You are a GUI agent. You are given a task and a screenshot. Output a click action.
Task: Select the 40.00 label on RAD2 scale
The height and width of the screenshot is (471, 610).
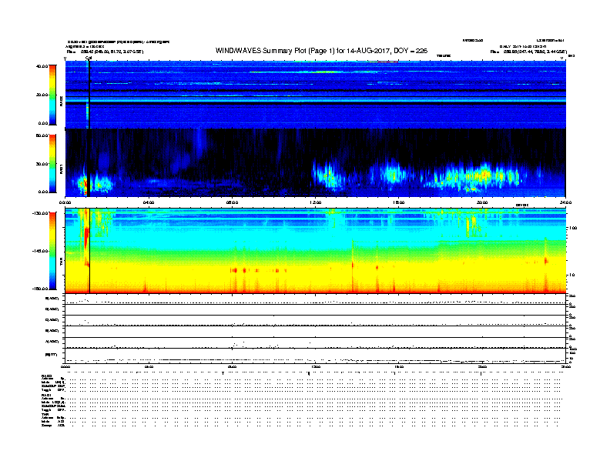42,66
